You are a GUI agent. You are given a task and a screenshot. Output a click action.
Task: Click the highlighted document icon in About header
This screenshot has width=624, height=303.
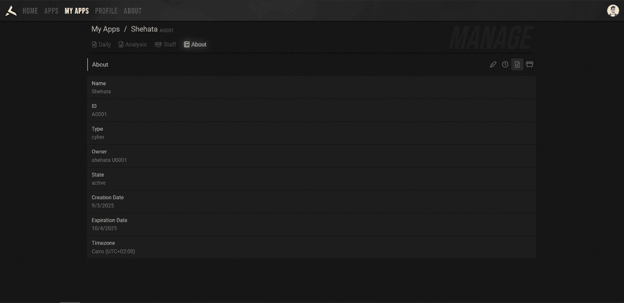coord(517,64)
